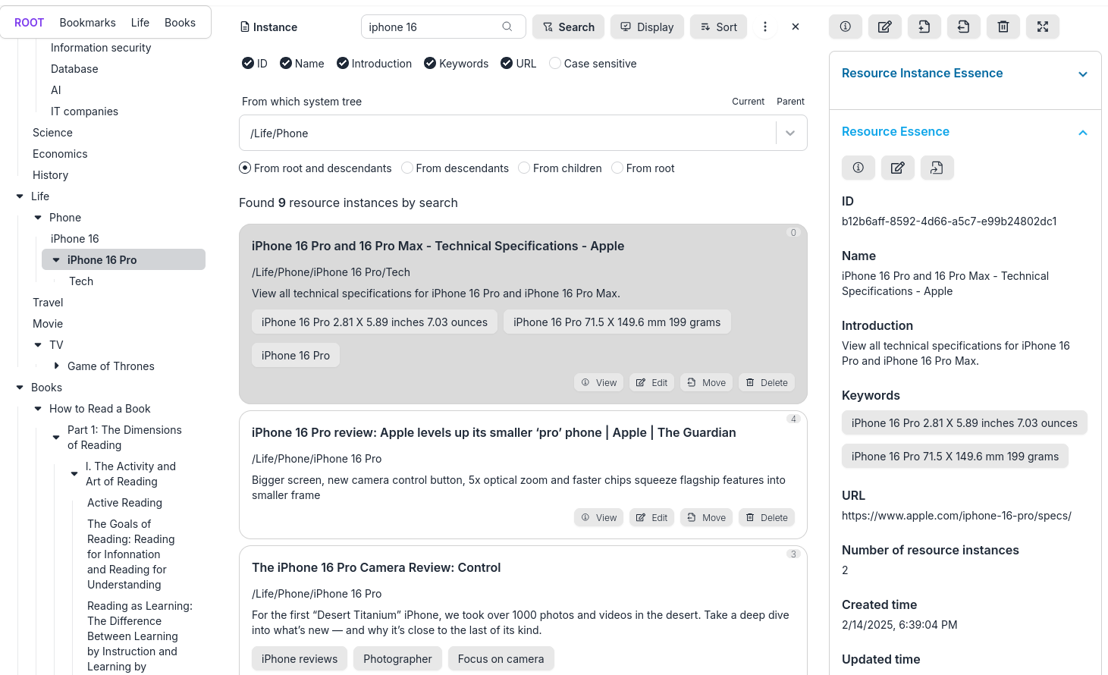Select From root radio option
The image size is (1108, 675).
(x=617, y=168)
